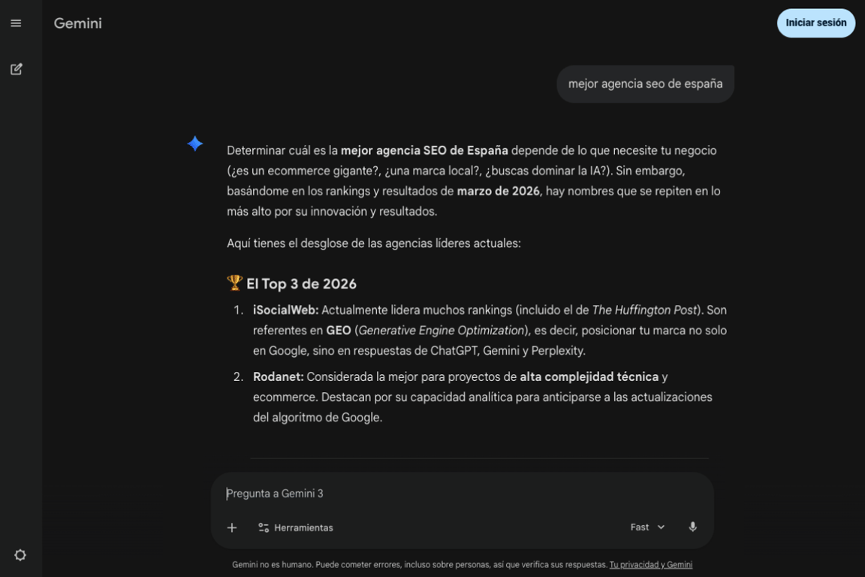Image resolution: width=865 pixels, height=577 pixels.
Task: Open the Tu privacidad y Gemini link
Action: (651, 564)
